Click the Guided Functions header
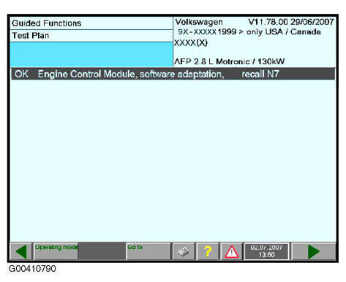 [x=46, y=23]
